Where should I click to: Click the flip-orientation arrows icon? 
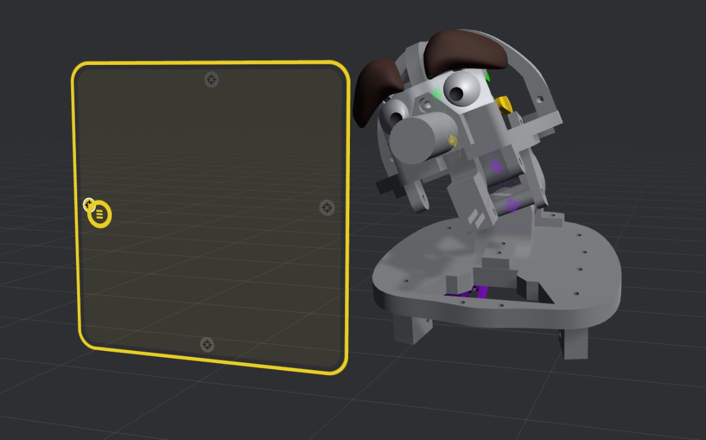[88, 203]
